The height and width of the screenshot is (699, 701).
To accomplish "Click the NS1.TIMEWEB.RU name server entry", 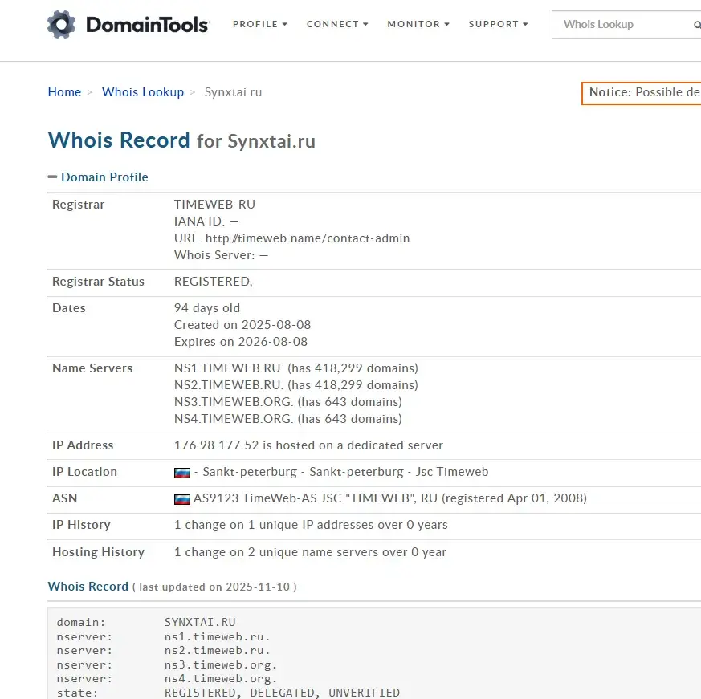I will pyautogui.click(x=296, y=368).
